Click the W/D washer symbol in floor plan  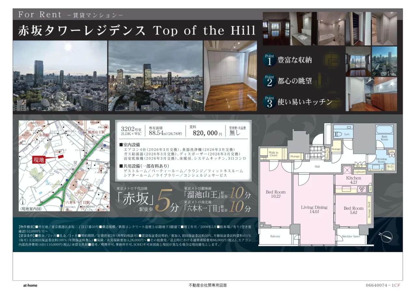[390, 167]
